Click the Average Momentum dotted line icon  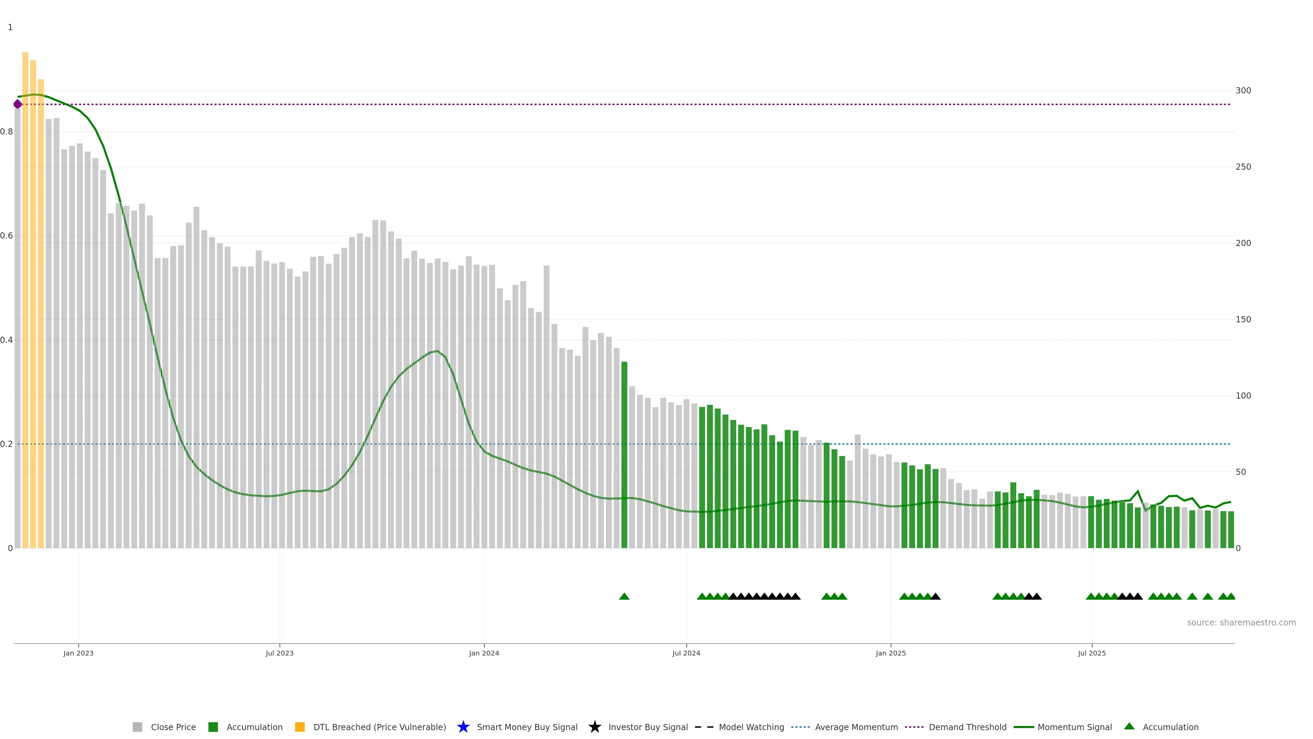(x=800, y=727)
